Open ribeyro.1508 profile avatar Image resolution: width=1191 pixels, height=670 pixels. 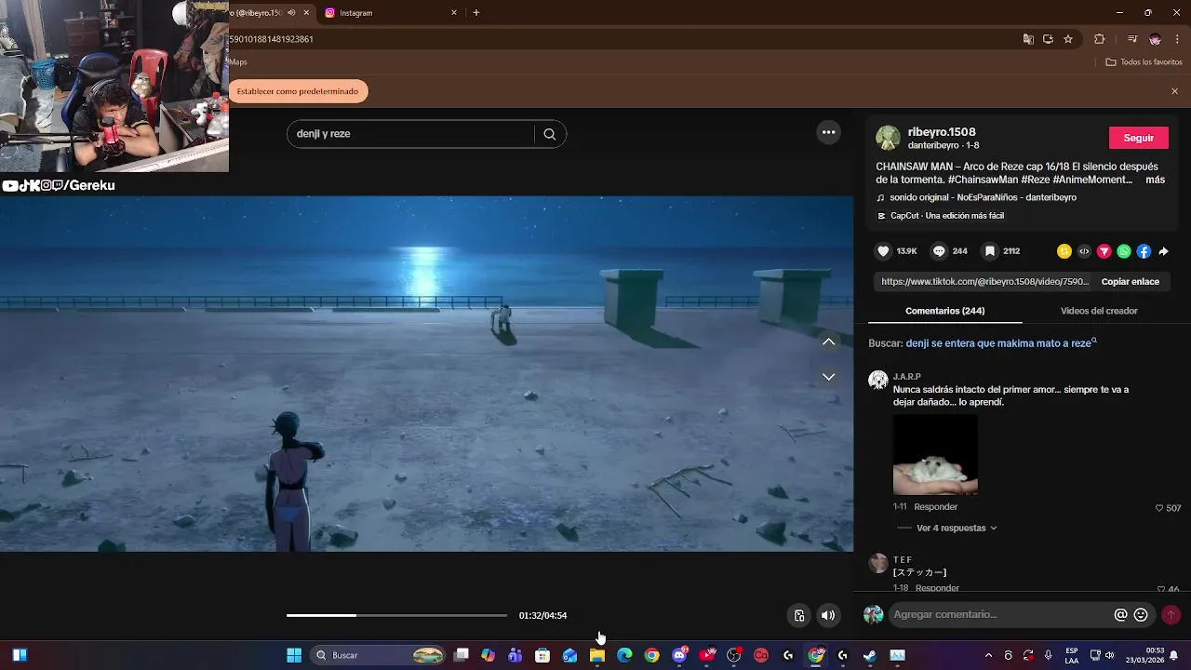pos(888,138)
